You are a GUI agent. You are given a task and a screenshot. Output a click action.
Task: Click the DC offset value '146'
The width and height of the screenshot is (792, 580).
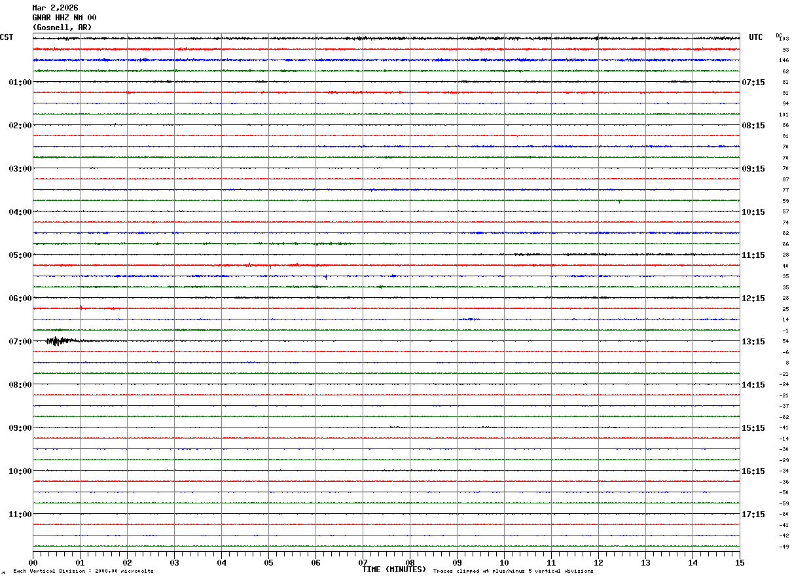[784, 60]
